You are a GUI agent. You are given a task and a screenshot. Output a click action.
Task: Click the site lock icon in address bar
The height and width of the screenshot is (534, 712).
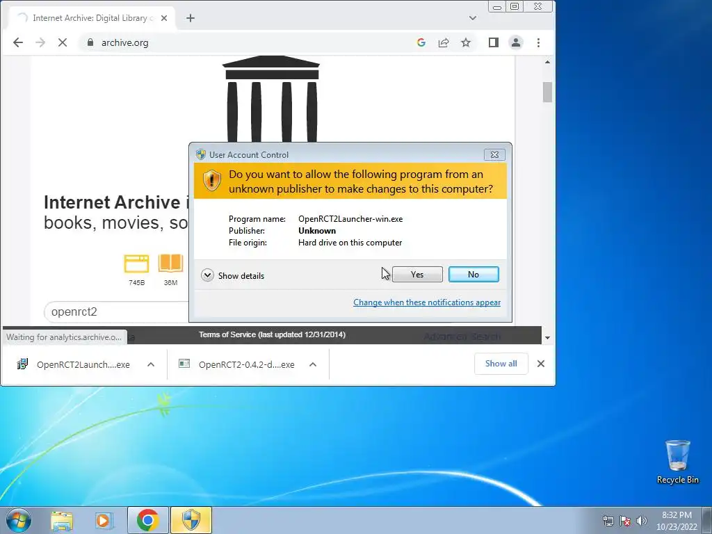[90, 42]
